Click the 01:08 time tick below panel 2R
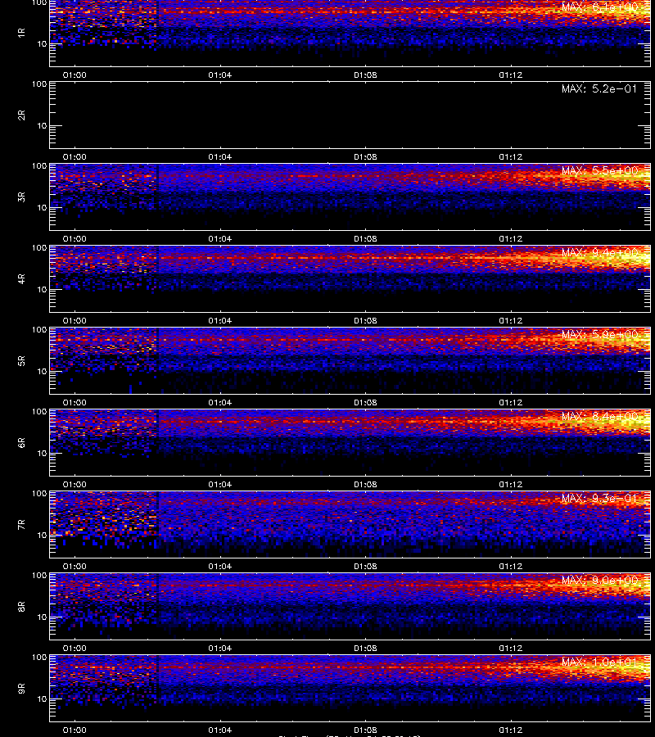The width and height of the screenshot is (655, 737). [x=365, y=157]
